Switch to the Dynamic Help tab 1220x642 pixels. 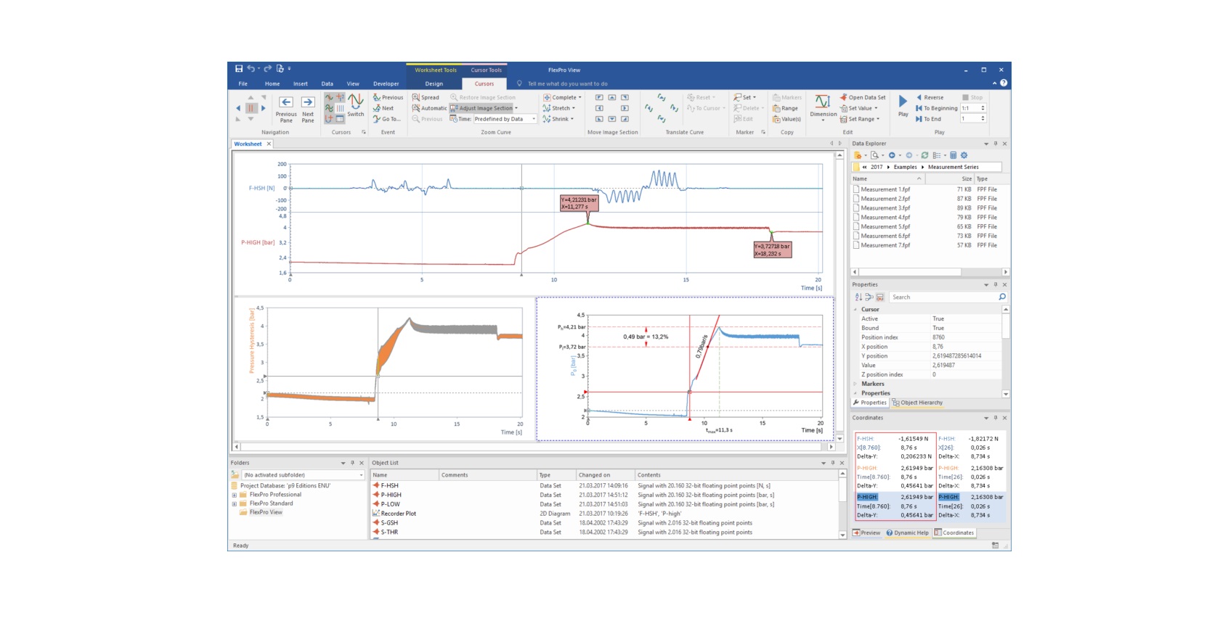click(x=907, y=532)
